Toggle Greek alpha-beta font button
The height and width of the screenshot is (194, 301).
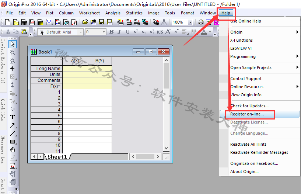[x=160, y=32]
